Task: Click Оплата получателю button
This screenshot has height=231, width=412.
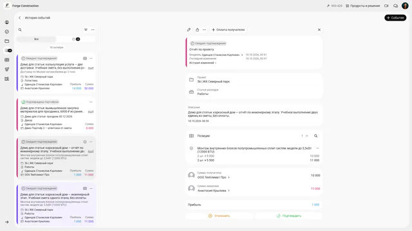Action: (228, 30)
